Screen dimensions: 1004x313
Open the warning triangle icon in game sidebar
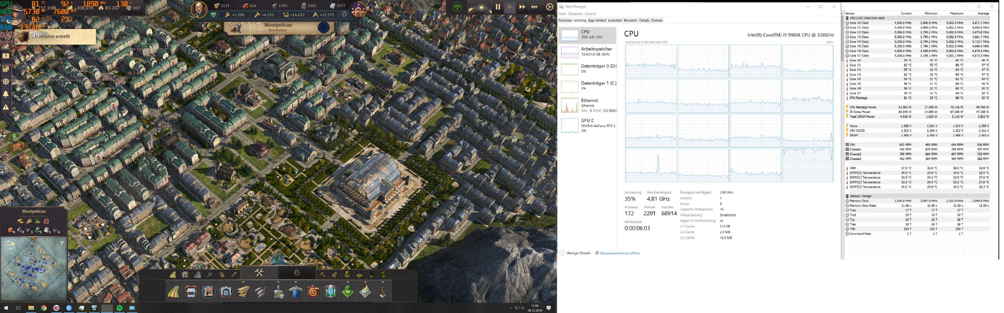6,107
